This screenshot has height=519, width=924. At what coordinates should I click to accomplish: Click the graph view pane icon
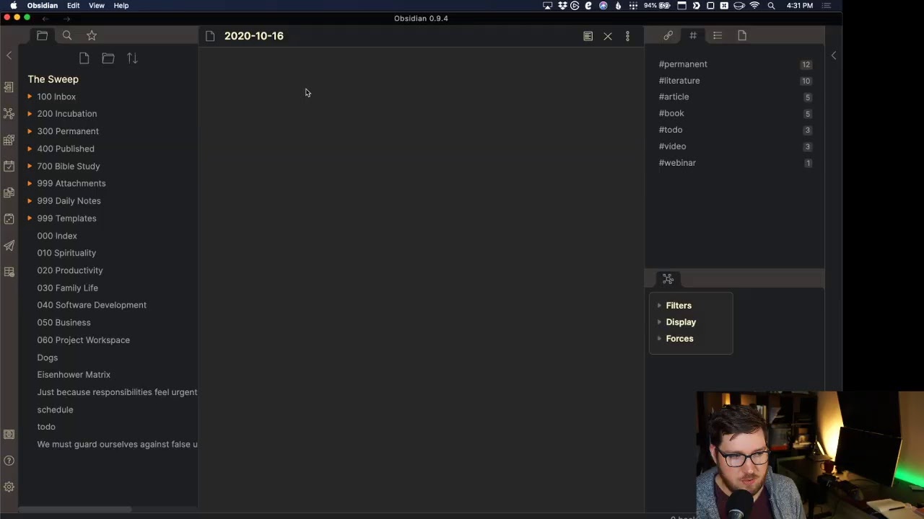668,279
